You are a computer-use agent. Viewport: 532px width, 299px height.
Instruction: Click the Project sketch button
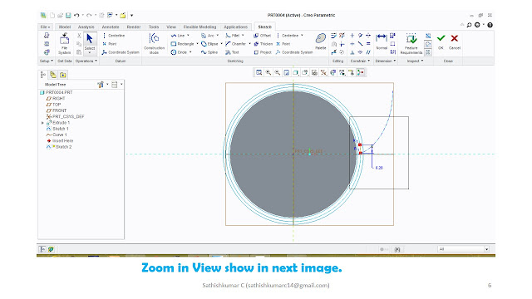[263, 52]
